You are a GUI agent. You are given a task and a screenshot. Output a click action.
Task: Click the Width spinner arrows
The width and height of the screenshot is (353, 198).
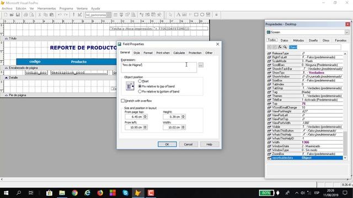183,127
